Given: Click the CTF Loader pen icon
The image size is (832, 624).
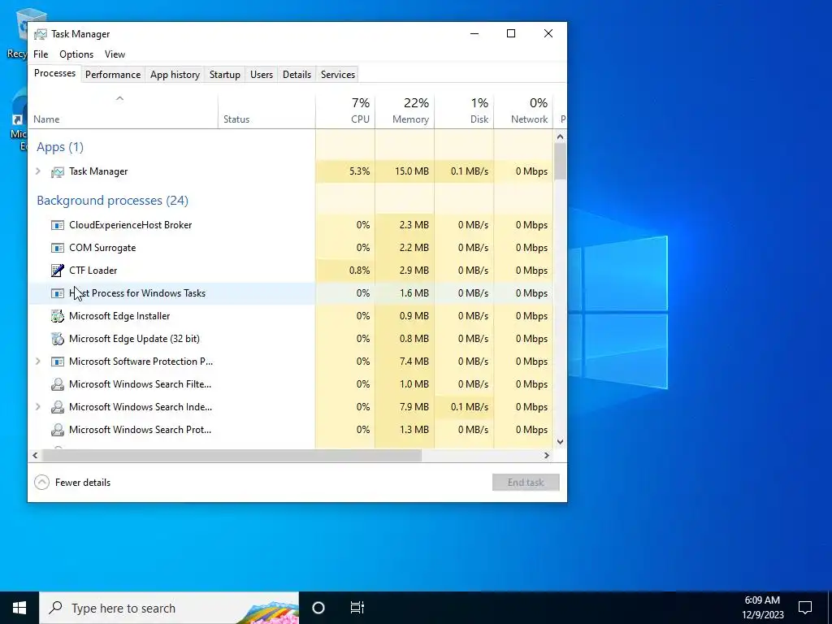Looking at the screenshot, I should click(58, 271).
